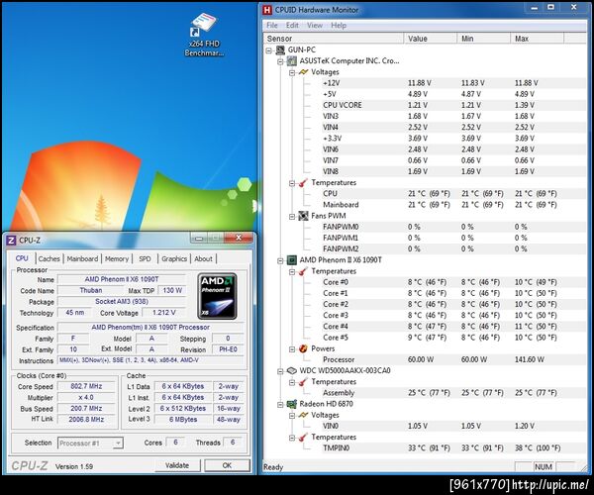Click the Radeon Voltages lightning icon
This screenshot has width=594, height=495.
coord(303,415)
